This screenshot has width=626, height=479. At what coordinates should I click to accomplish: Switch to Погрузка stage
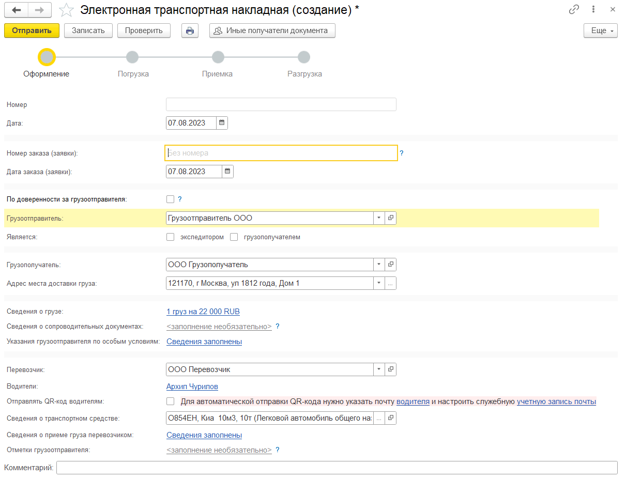click(x=132, y=57)
